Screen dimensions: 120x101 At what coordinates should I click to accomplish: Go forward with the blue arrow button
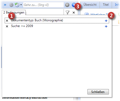[x=74, y=5]
